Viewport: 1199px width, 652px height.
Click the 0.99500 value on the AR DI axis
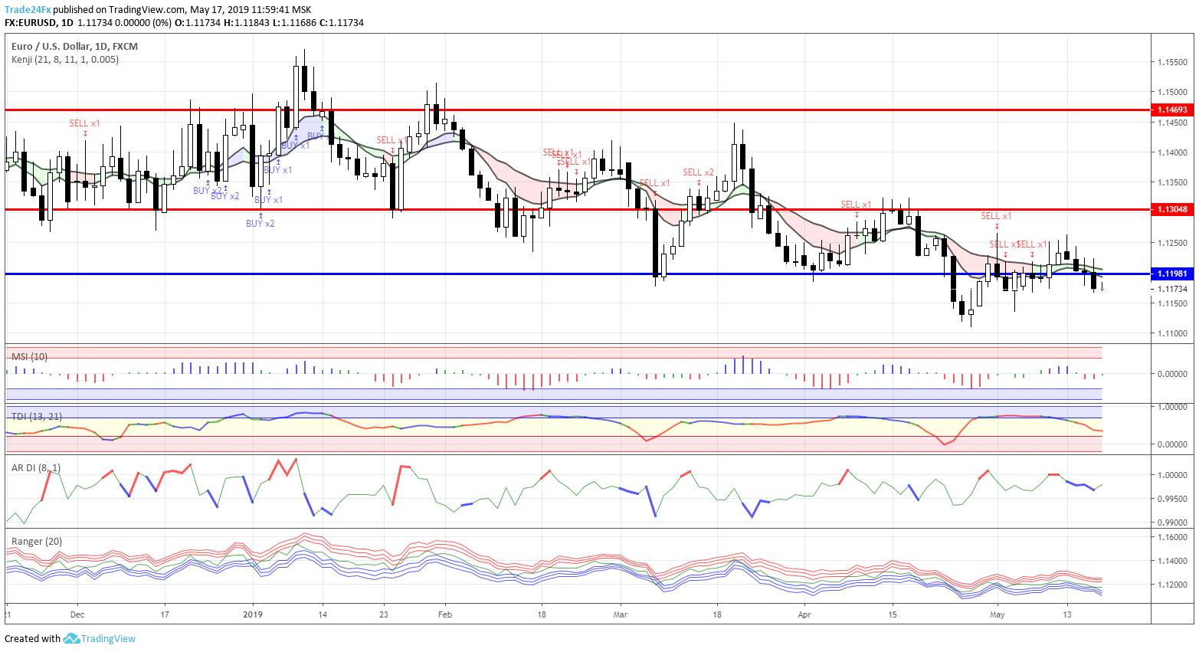(x=1172, y=499)
